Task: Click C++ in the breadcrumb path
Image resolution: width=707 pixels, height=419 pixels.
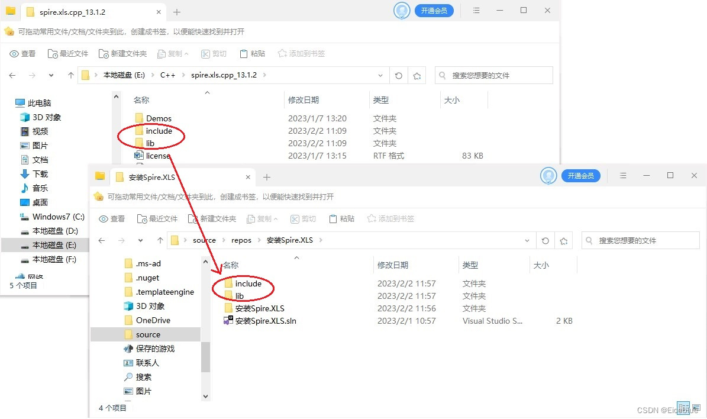Action: coord(168,75)
